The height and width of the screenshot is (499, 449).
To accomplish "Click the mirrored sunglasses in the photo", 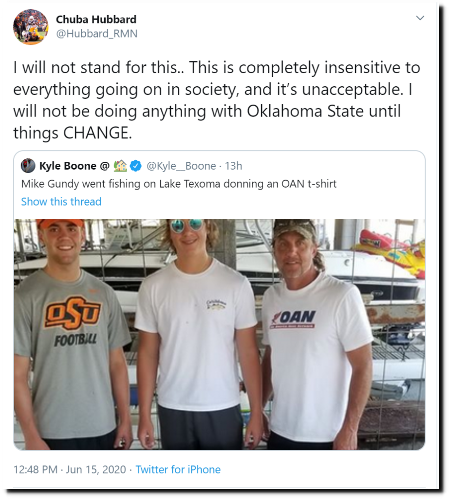I will click(x=187, y=225).
